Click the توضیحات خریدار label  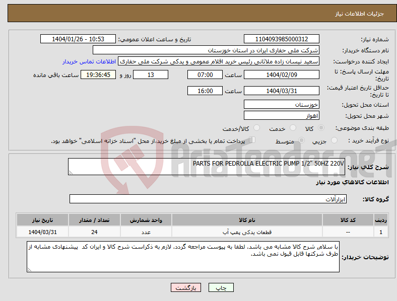(365, 258)
